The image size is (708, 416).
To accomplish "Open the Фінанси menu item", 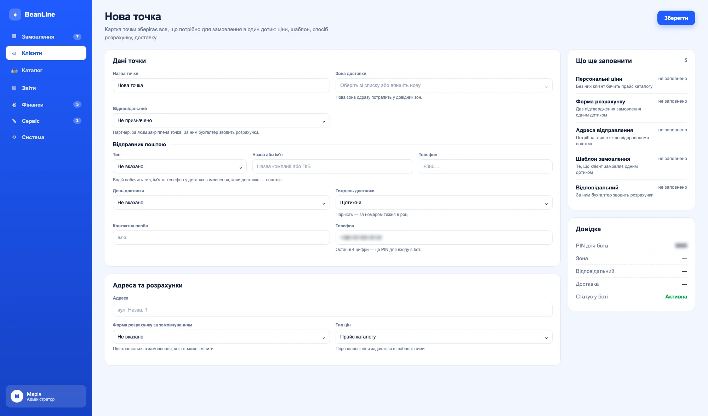I will pos(46,104).
